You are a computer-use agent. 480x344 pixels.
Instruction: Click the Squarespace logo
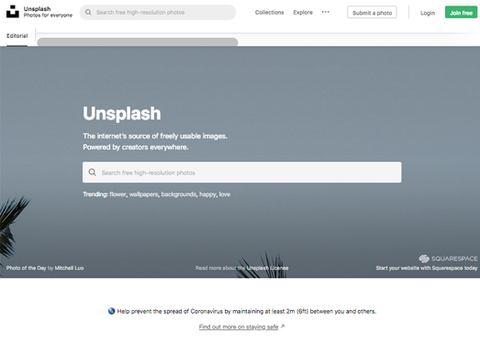click(x=448, y=259)
